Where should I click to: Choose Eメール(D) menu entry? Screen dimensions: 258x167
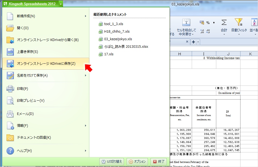[x=46, y=114]
